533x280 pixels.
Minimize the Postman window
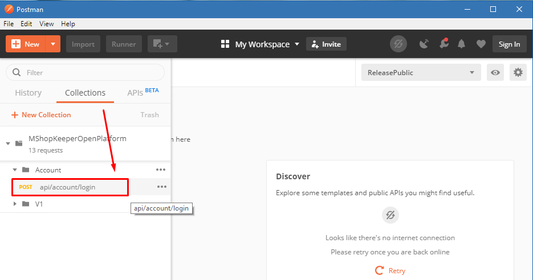467,9
